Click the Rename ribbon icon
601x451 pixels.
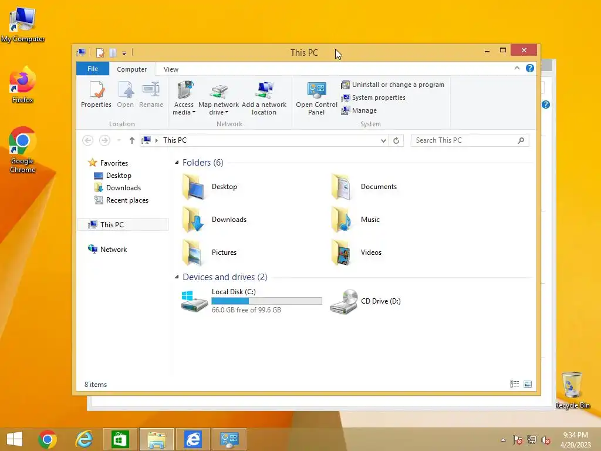151,95
